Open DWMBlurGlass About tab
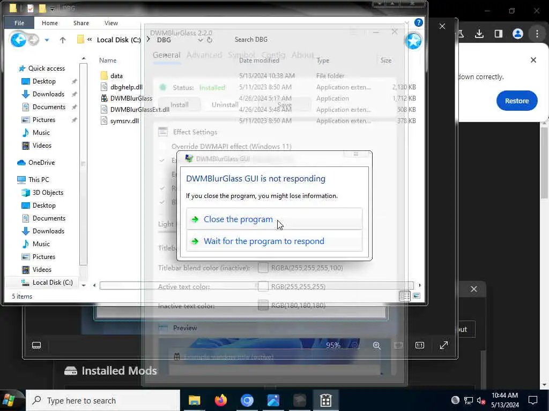Viewport: 549px width, 411px height. click(302, 55)
